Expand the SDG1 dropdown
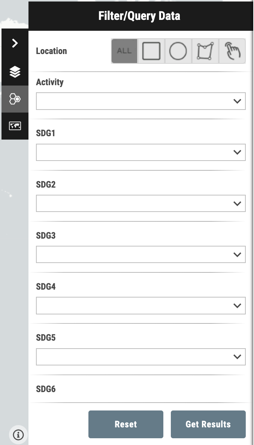This screenshot has height=445, width=254. click(x=140, y=152)
